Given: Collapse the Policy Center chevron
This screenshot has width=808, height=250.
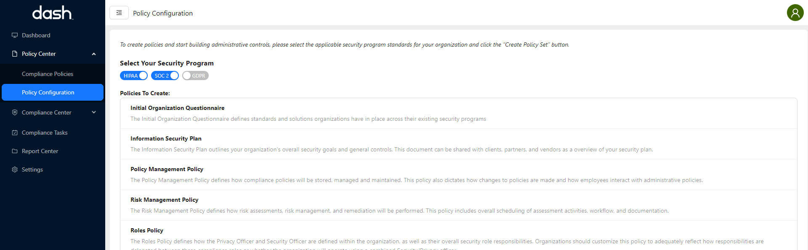Looking at the screenshot, I should tap(94, 54).
